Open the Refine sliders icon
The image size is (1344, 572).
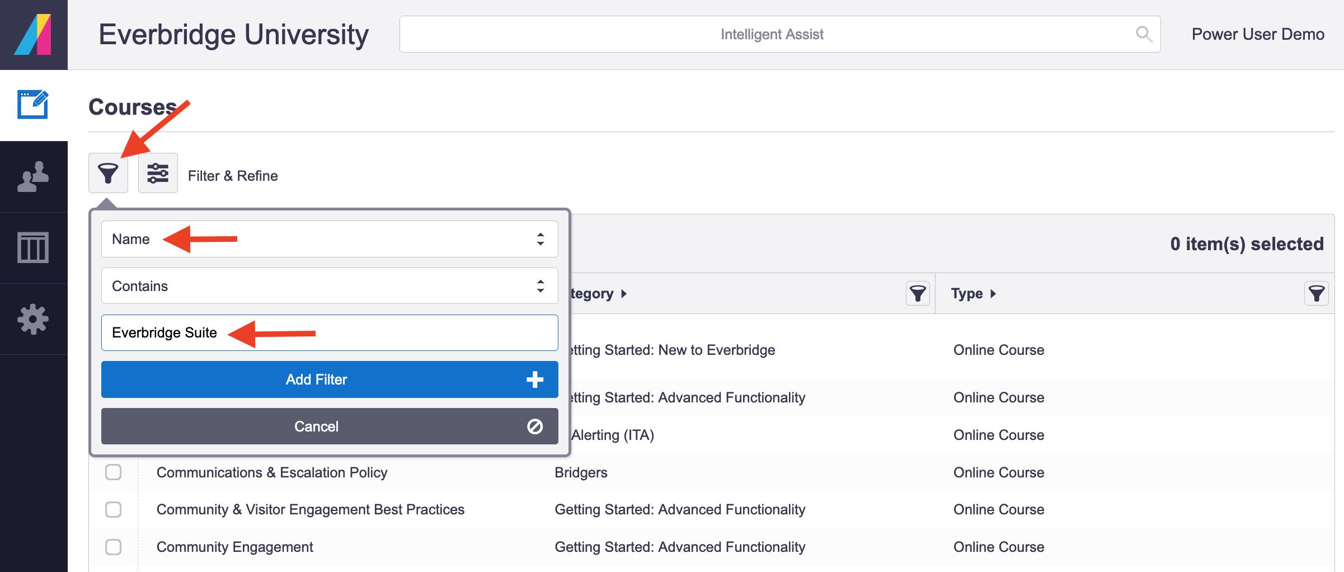[x=157, y=174]
